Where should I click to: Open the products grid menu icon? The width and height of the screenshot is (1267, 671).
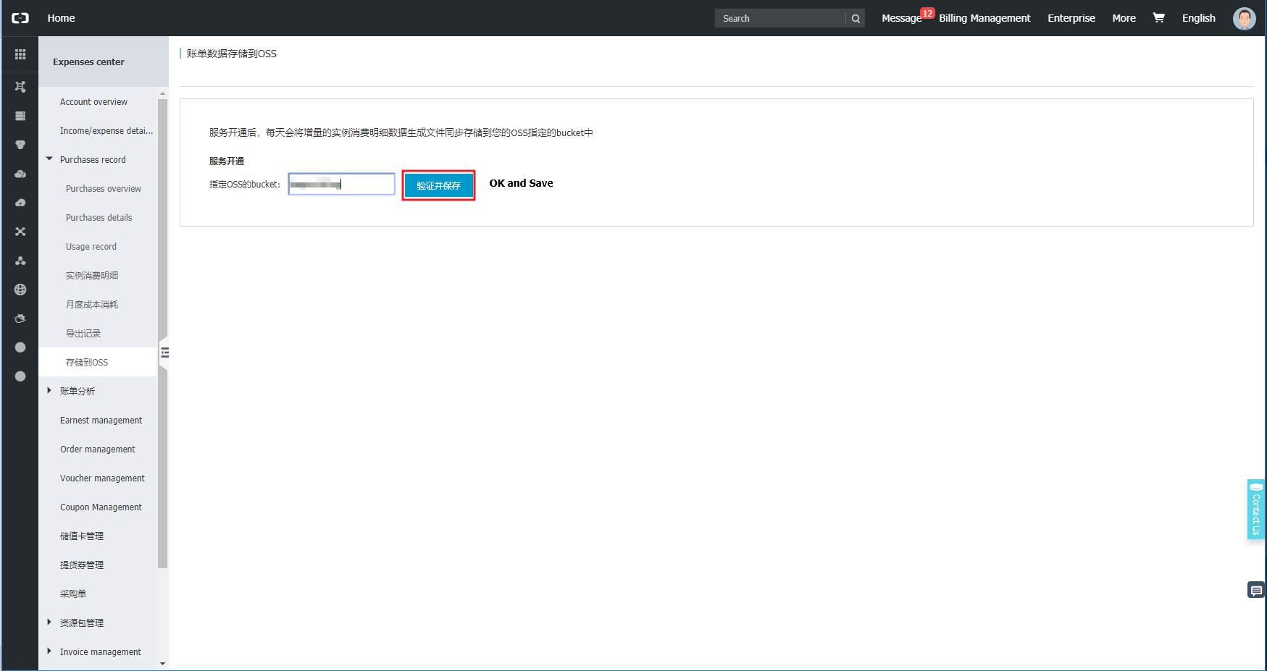[x=20, y=54]
